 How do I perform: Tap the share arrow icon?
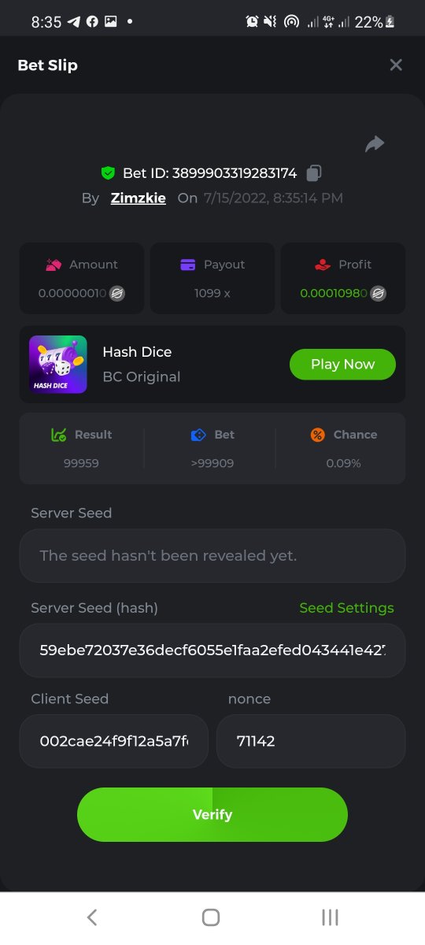click(375, 143)
